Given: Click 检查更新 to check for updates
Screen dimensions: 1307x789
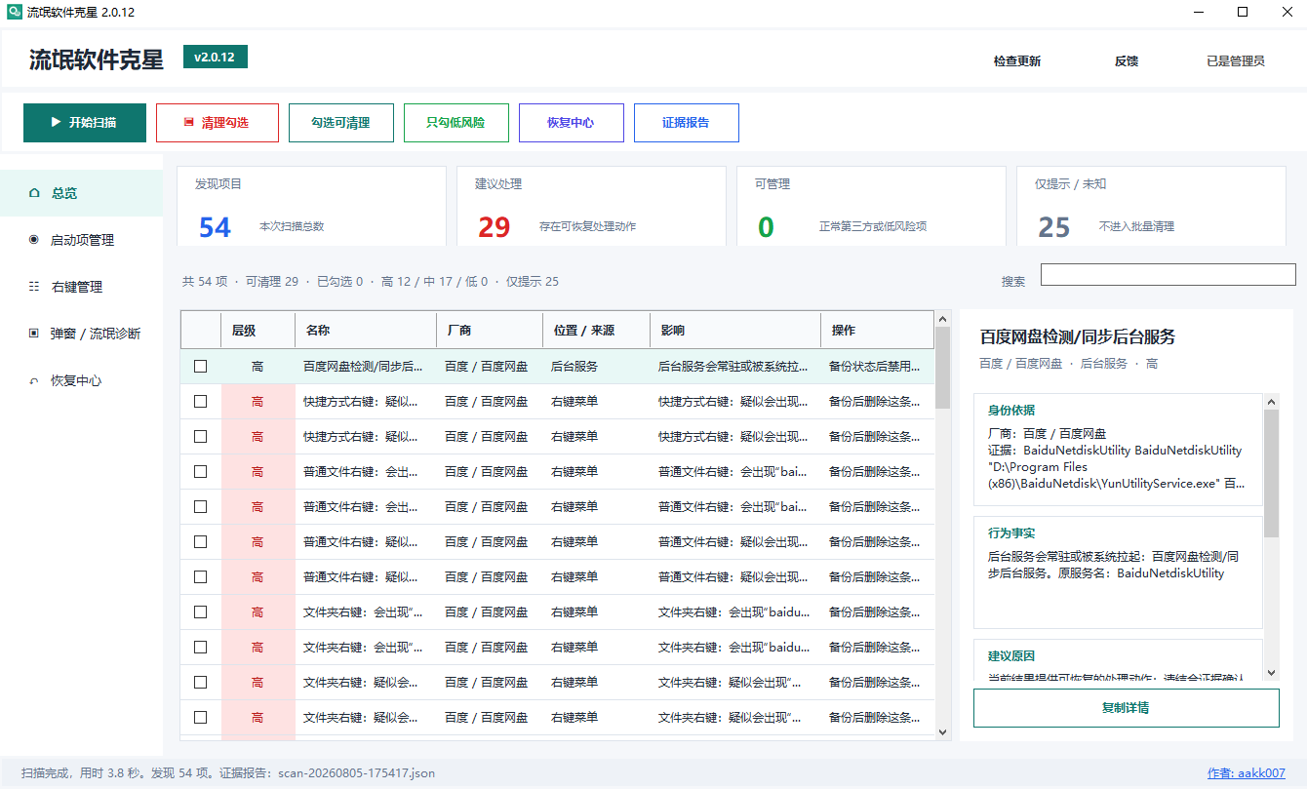Looking at the screenshot, I should click(x=1017, y=60).
